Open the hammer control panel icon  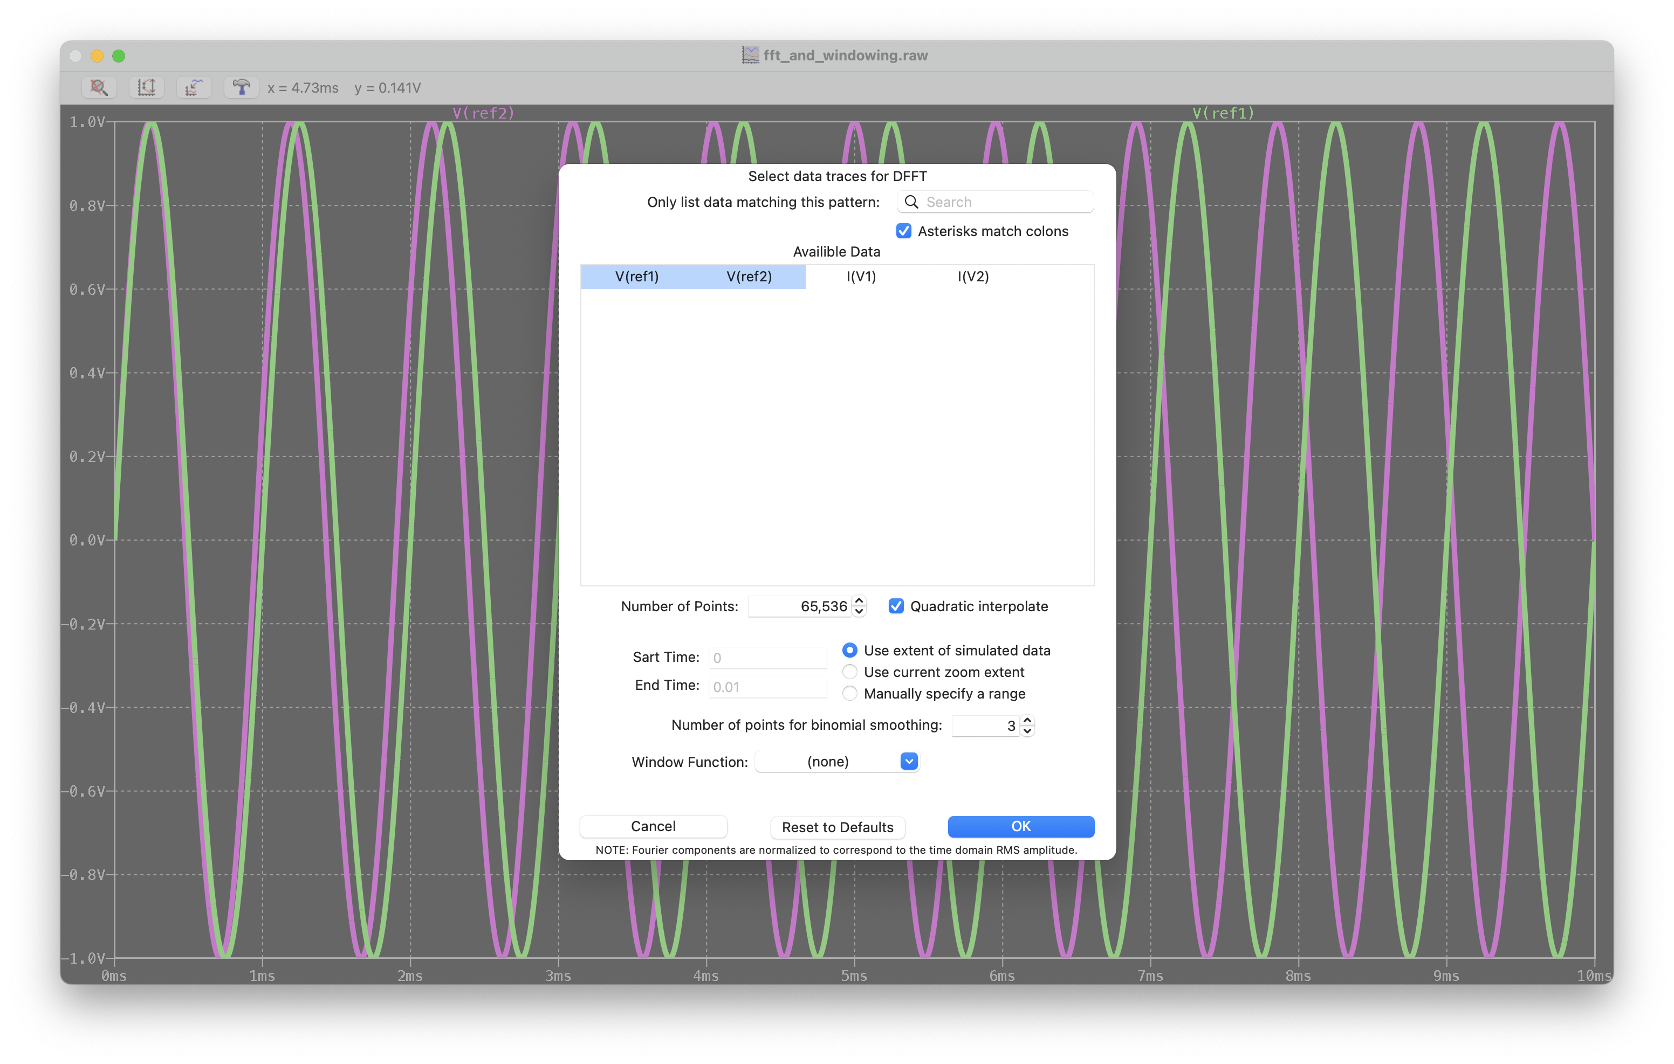[241, 87]
